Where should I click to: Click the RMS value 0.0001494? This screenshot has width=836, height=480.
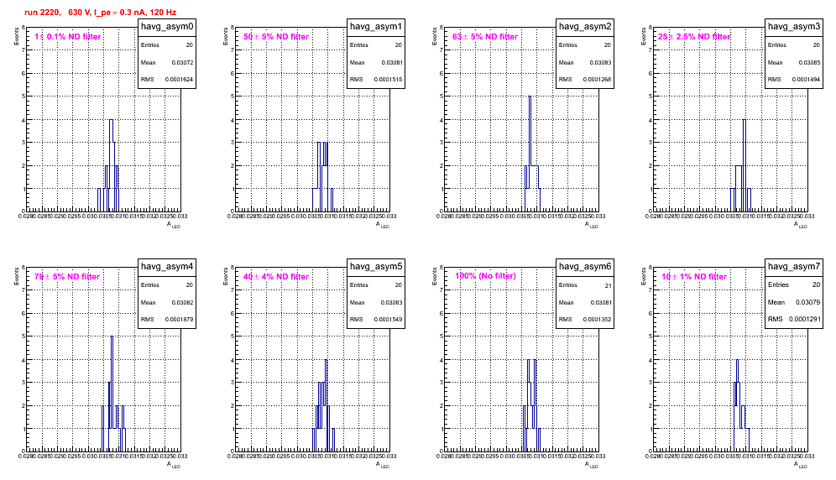point(806,80)
